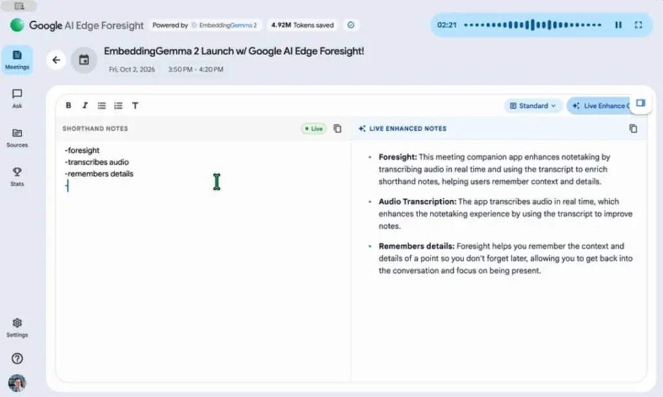Toggle italic formatting

pyautogui.click(x=85, y=106)
